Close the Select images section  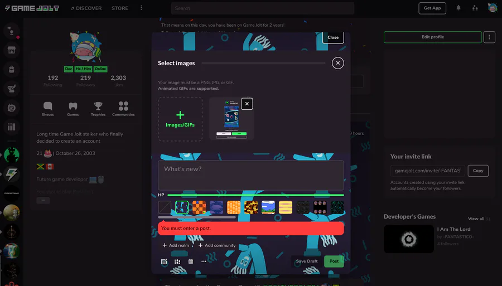pyautogui.click(x=338, y=63)
